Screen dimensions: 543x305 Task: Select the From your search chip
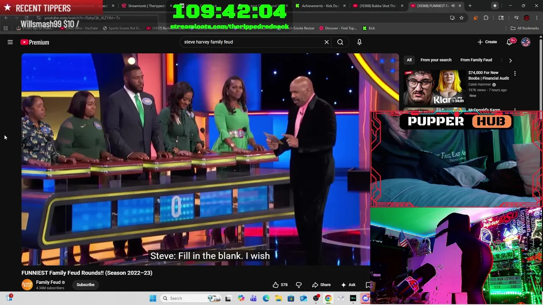[x=436, y=60]
